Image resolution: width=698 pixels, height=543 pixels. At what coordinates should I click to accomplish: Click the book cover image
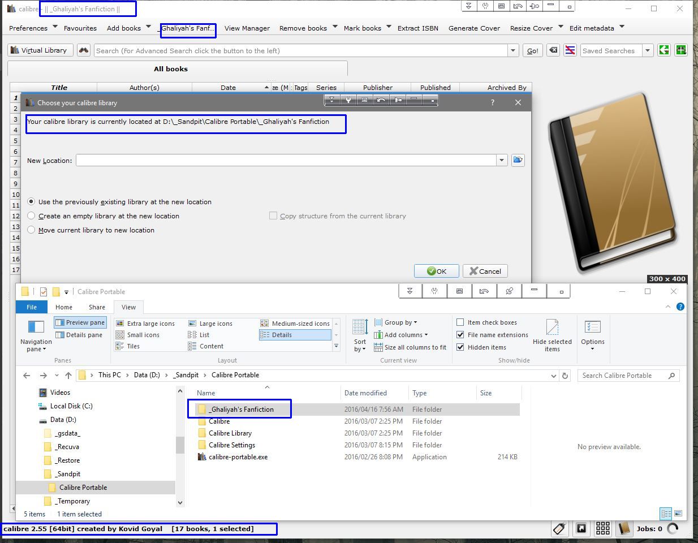(613, 183)
